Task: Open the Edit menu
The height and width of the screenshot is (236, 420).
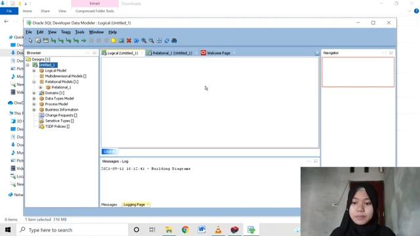Action: point(40,32)
